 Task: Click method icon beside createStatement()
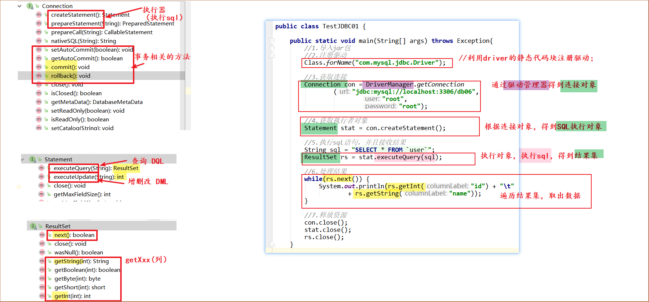(39, 15)
